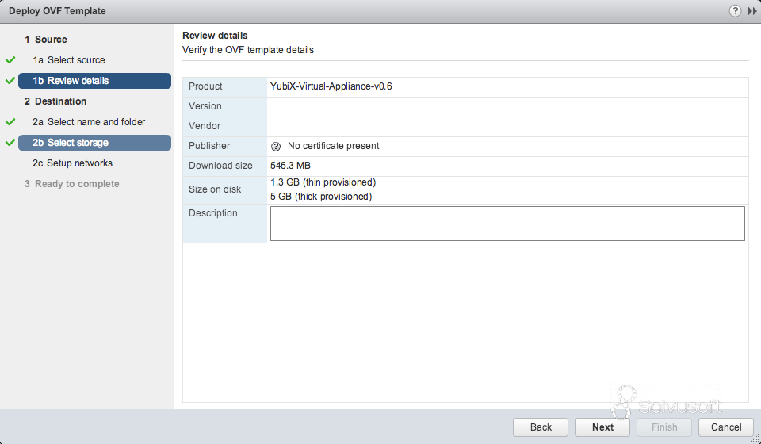
Task: Click green checkmark beside Select storage
Action: click(x=10, y=143)
